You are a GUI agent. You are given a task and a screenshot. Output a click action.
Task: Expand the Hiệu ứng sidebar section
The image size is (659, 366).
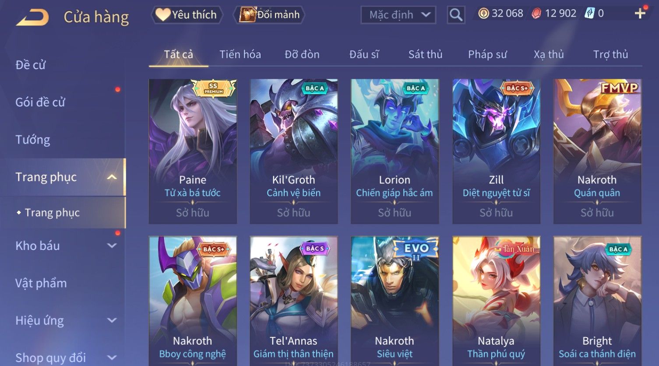click(x=112, y=320)
